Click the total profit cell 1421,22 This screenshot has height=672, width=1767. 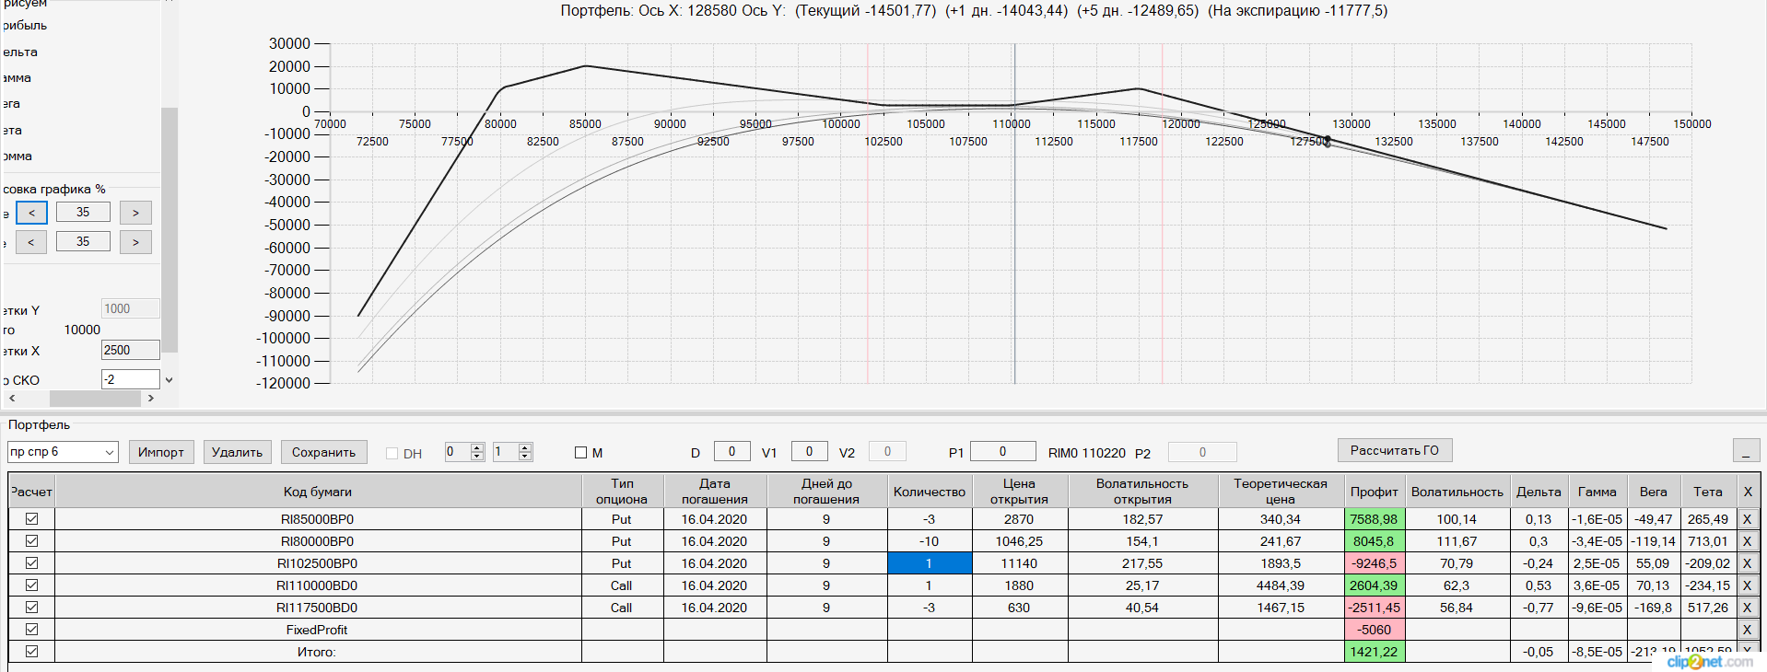[1374, 652]
